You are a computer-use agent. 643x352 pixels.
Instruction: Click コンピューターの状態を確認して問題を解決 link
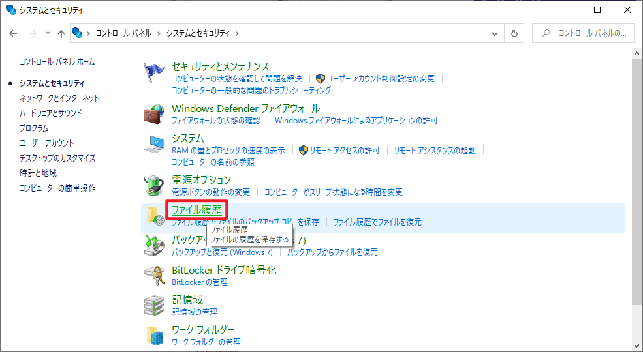click(236, 79)
